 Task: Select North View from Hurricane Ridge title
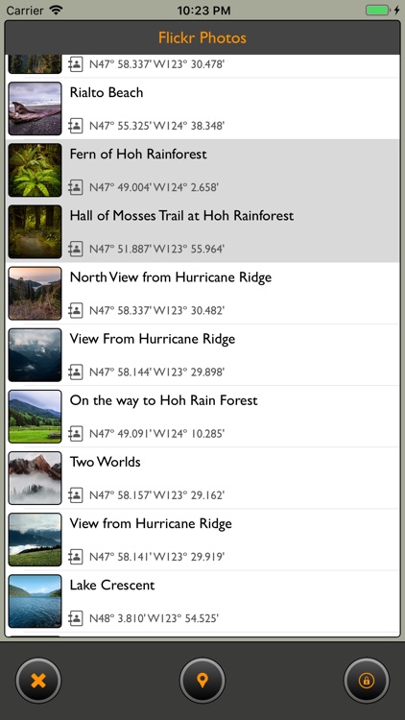(171, 277)
